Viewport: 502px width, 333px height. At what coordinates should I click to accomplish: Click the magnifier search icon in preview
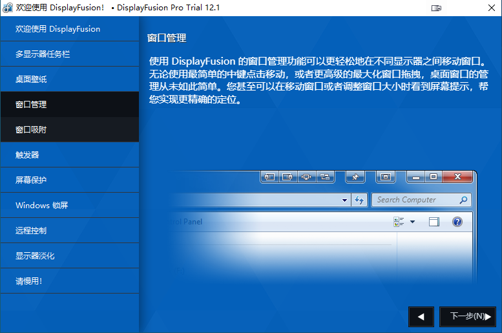click(463, 200)
